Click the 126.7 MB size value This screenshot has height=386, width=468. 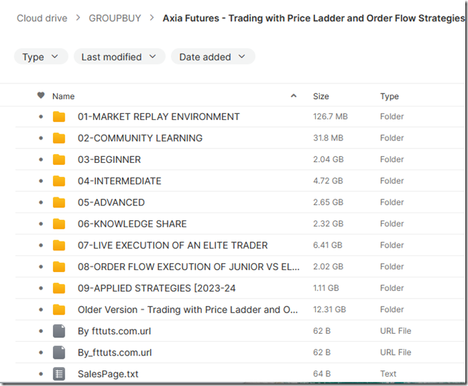330,117
